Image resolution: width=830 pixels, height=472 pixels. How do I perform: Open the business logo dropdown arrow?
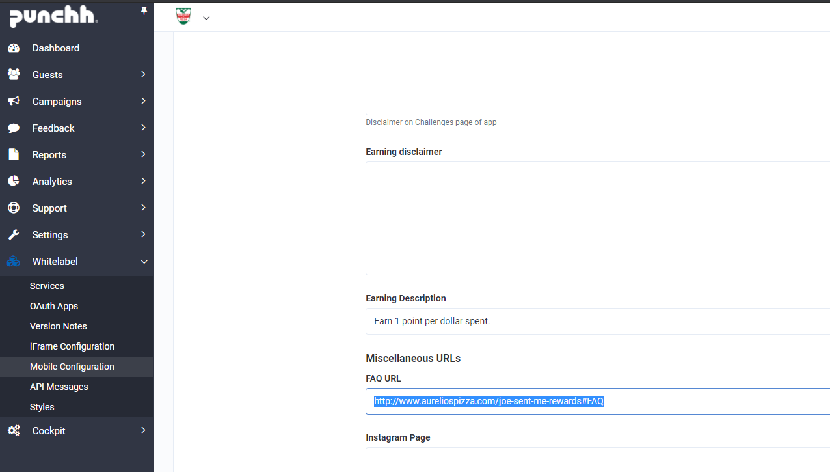206,18
